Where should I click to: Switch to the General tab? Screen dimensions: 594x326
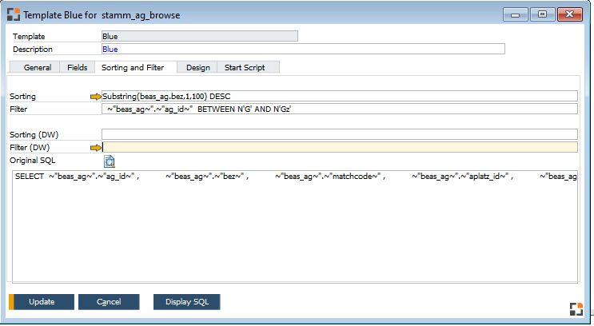[x=38, y=68]
